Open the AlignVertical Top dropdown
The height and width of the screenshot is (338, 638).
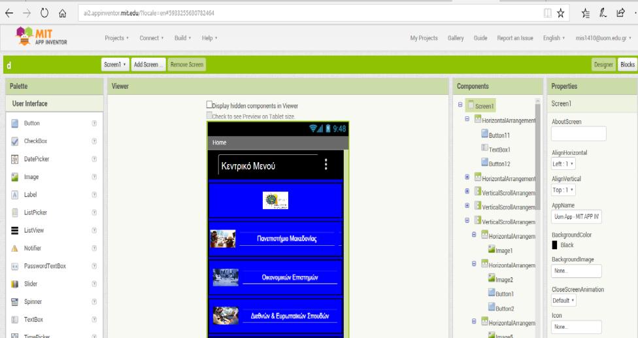point(563,190)
